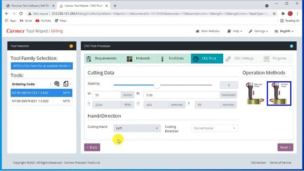Open the Apps bookmarks shortcut
The height and width of the screenshot is (171, 304).
(x=10, y=20)
